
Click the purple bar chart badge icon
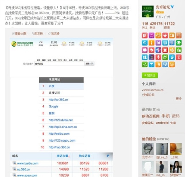click(x=158, y=43)
